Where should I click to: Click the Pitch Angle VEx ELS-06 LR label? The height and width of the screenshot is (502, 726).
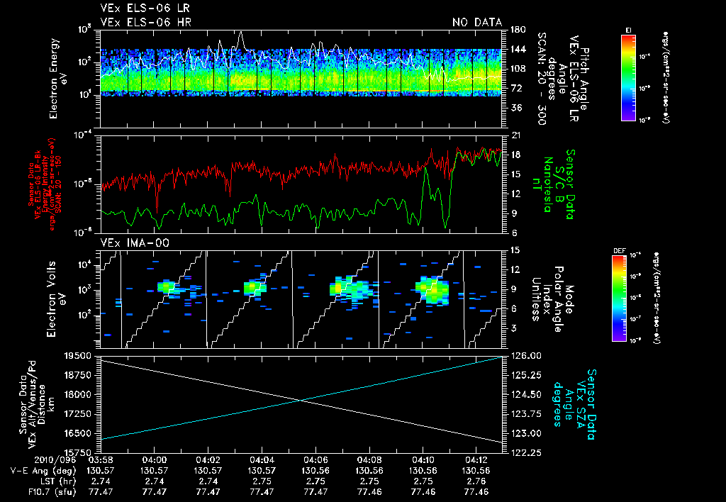[566, 79]
